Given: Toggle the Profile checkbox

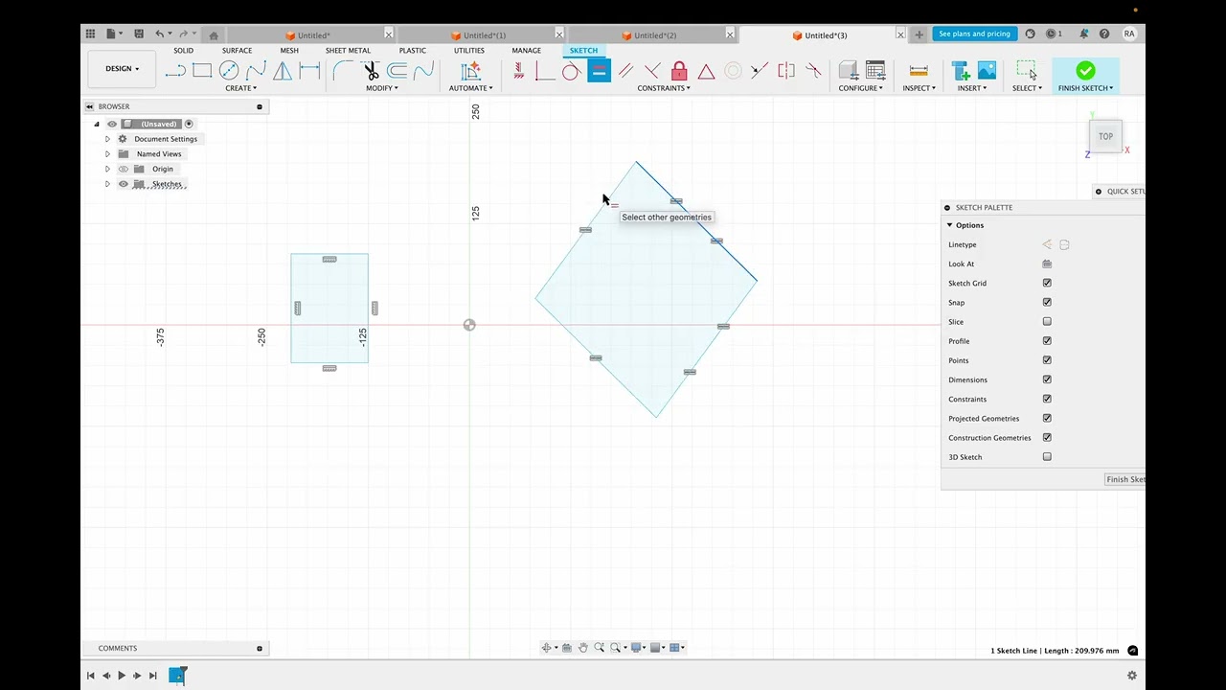Looking at the screenshot, I should click(1047, 341).
